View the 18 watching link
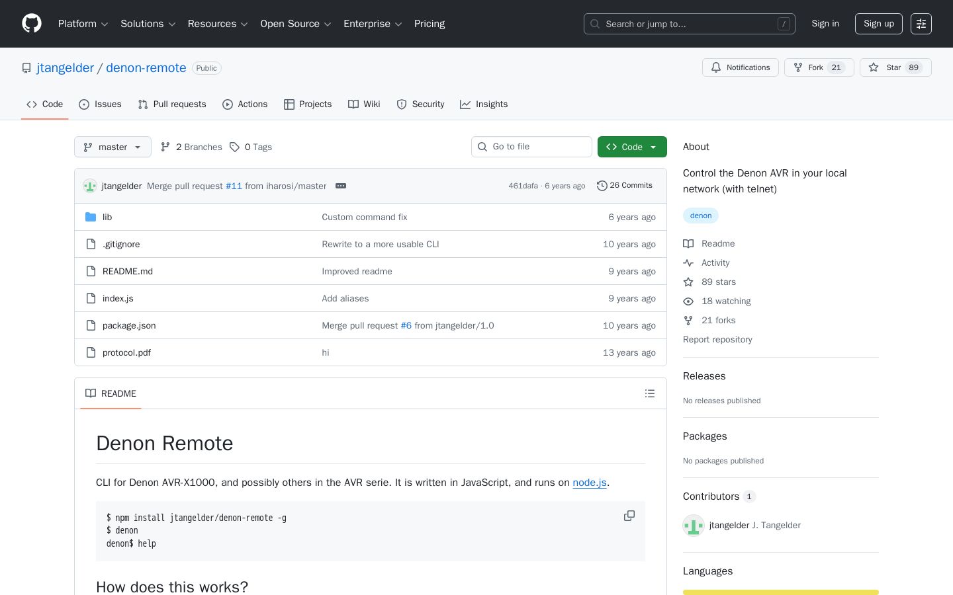The height and width of the screenshot is (595, 953). (717, 301)
